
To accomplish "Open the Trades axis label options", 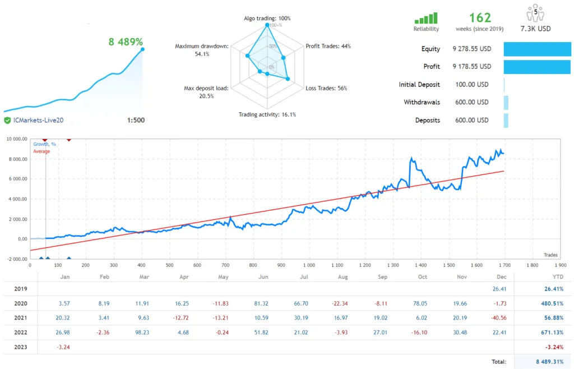I will click(x=550, y=255).
